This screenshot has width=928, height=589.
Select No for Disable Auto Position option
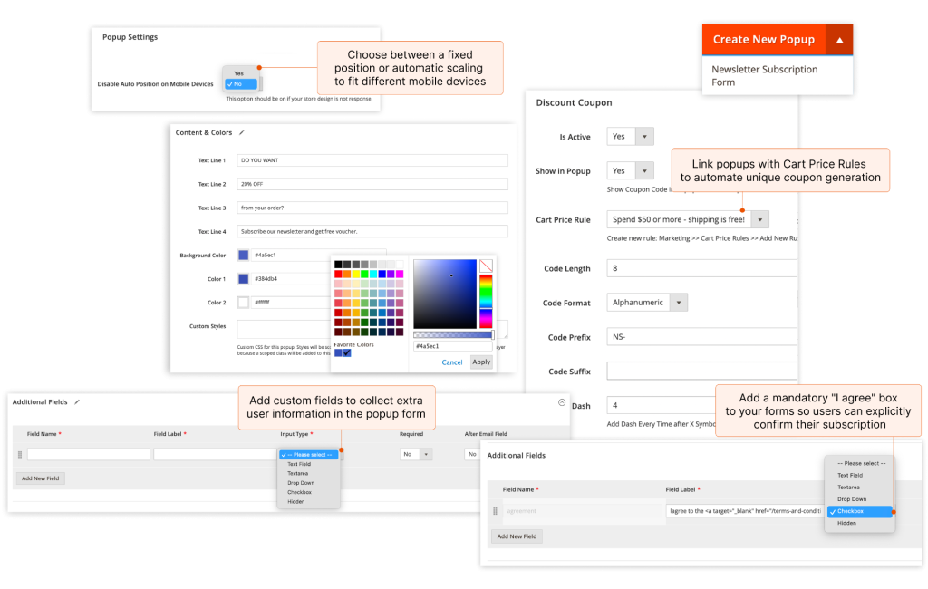point(241,84)
